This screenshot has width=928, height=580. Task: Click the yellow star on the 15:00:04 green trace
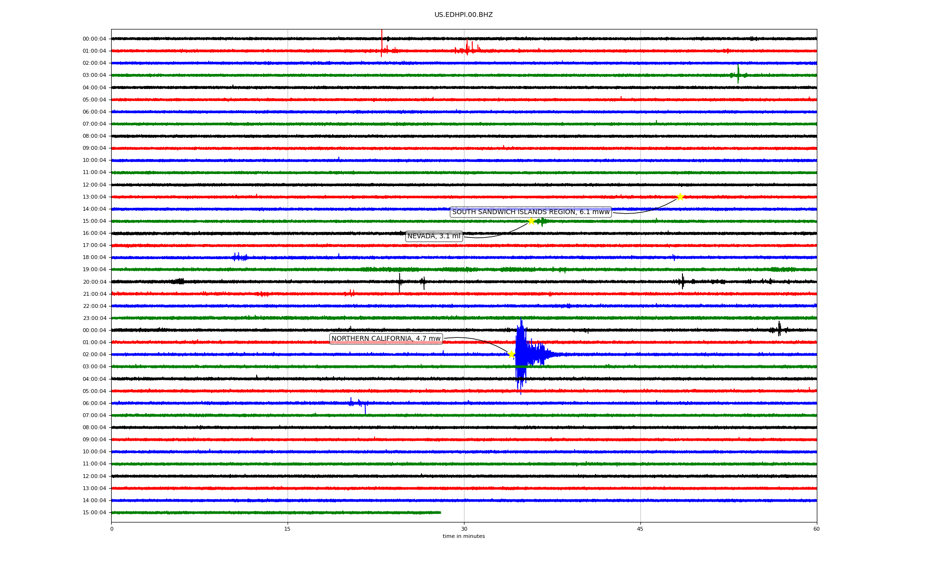tap(531, 221)
